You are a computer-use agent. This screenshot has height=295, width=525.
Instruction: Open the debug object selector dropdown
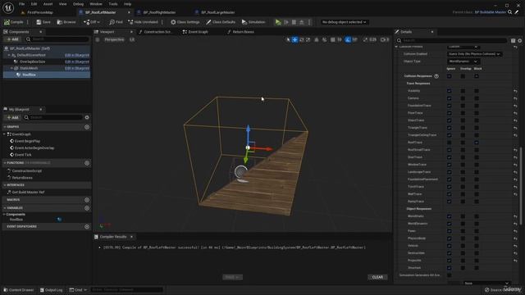pos(344,22)
